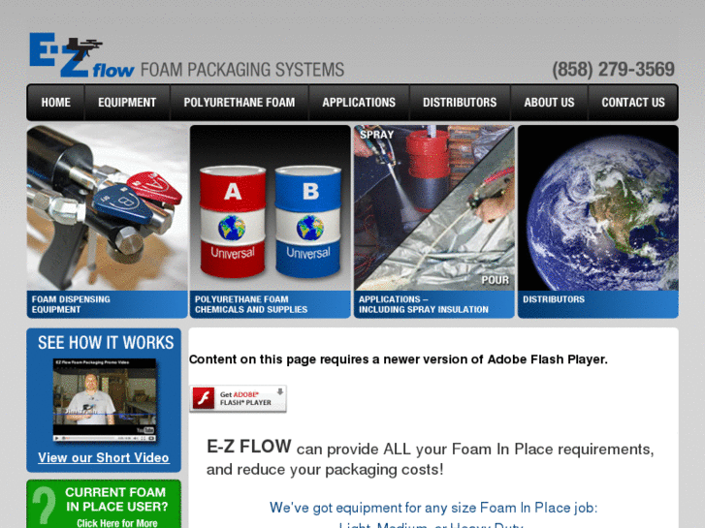
Task: Select the Applications navigation item
Action: 359,103
